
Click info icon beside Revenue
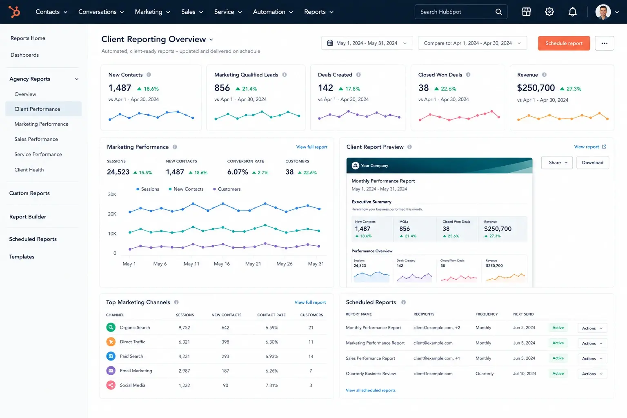pos(544,75)
